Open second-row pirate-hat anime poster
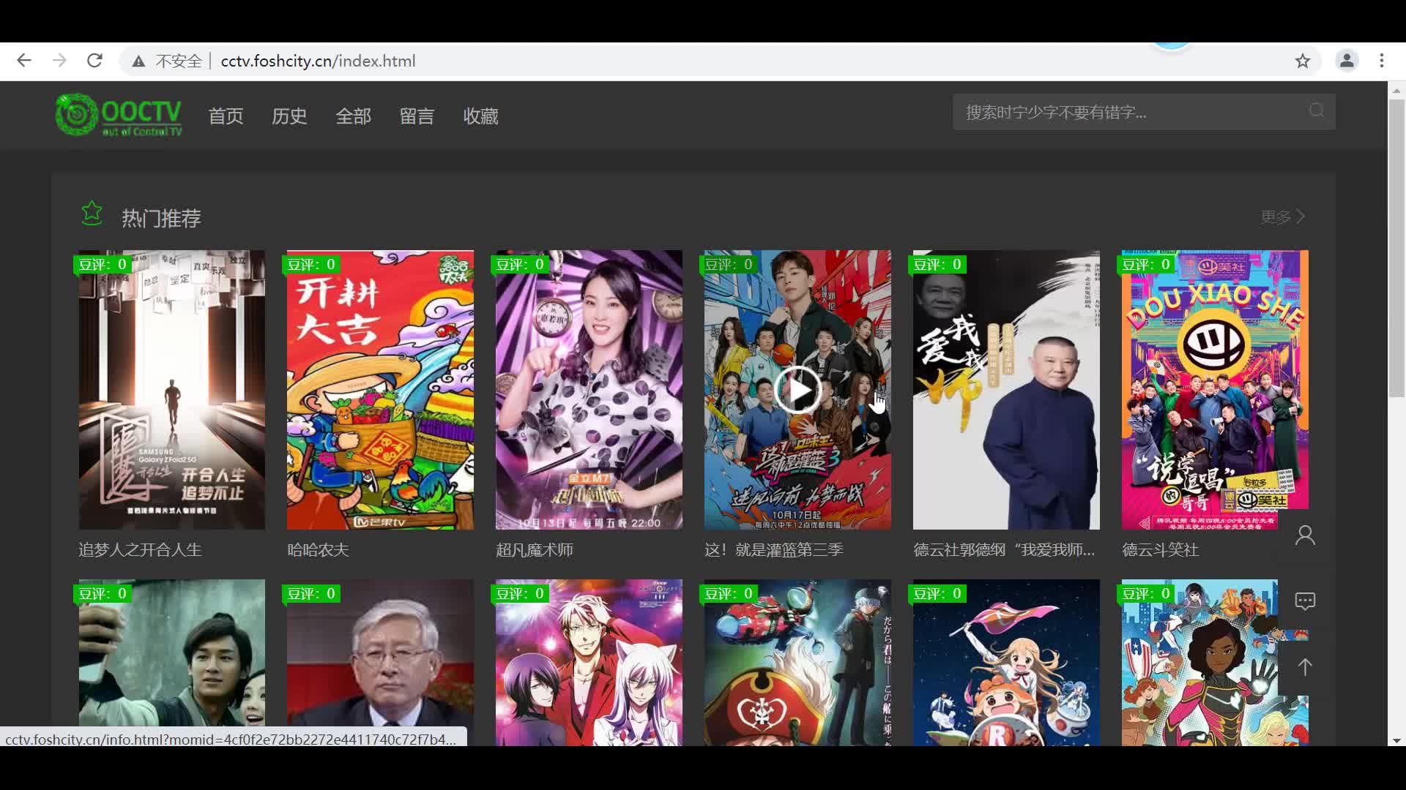The height and width of the screenshot is (790, 1406). (797, 663)
